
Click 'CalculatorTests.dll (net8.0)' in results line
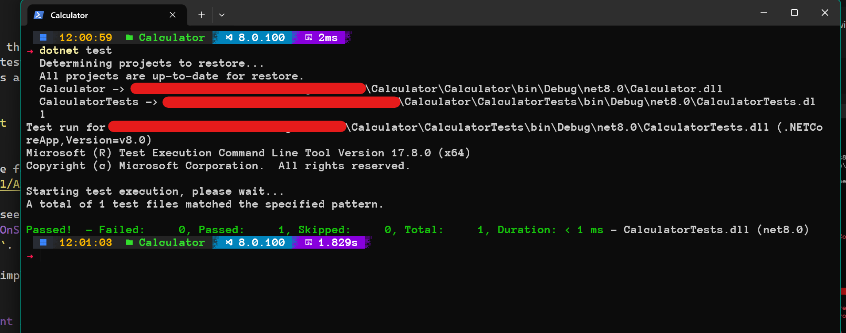(716, 230)
